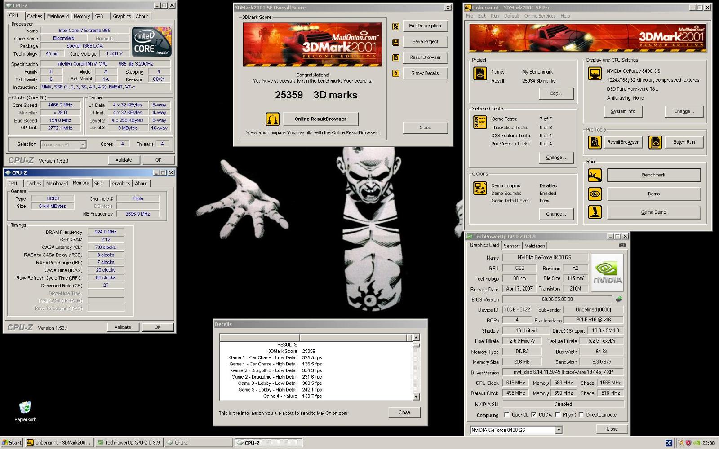
Task: Click the red security shield tray icon
Action: pyautogui.click(x=688, y=443)
